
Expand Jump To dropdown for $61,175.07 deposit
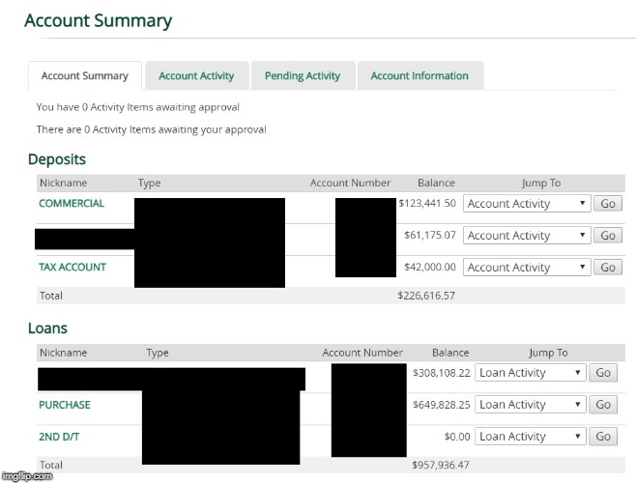coord(526,236)
